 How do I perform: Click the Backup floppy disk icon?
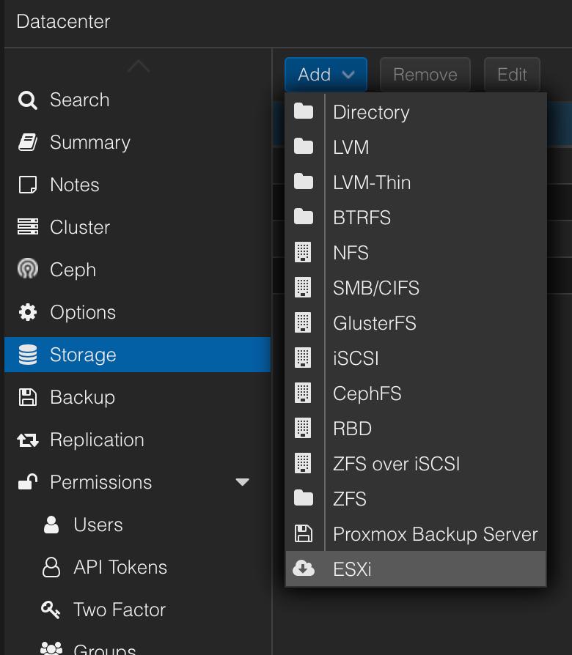click(28, 398)
